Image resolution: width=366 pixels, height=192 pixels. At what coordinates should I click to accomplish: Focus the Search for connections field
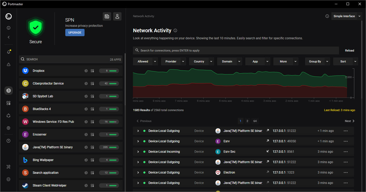coord(236,50)
